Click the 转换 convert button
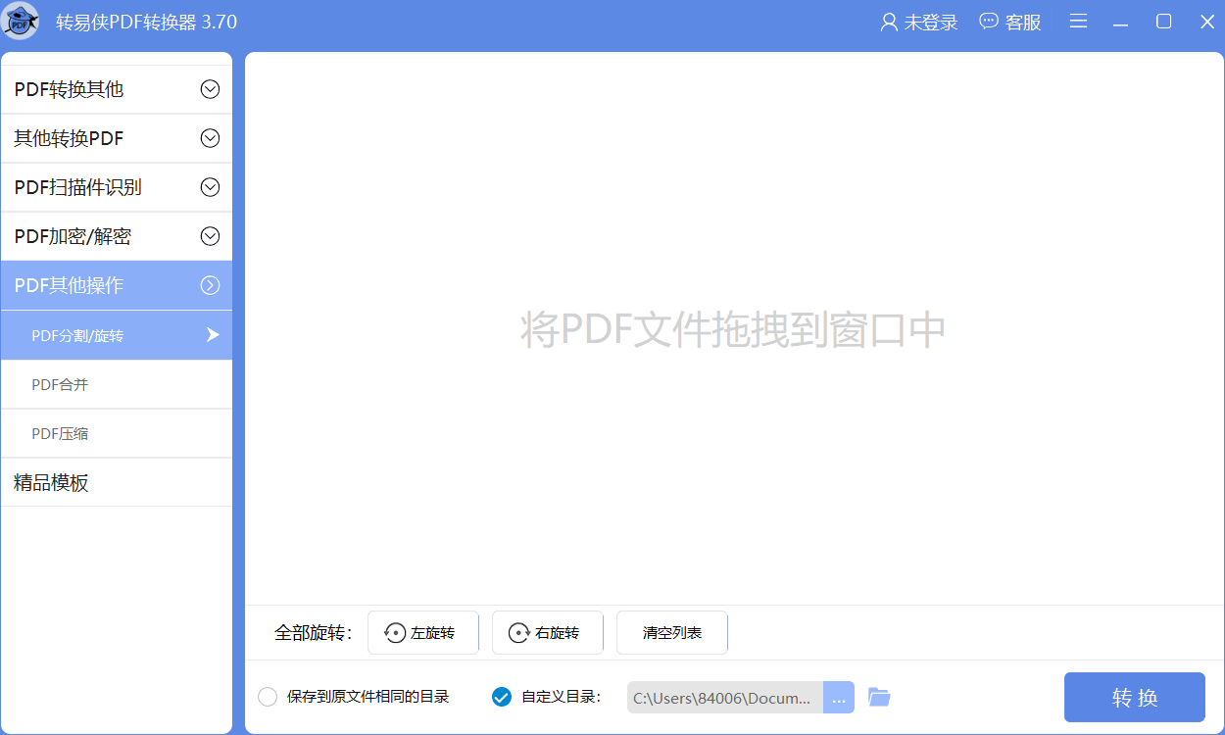1225x735 pixels. pos(1135,697)
